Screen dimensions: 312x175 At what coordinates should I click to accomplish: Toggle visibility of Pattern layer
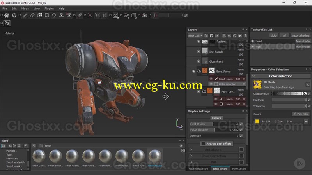(x=199, y=42)
